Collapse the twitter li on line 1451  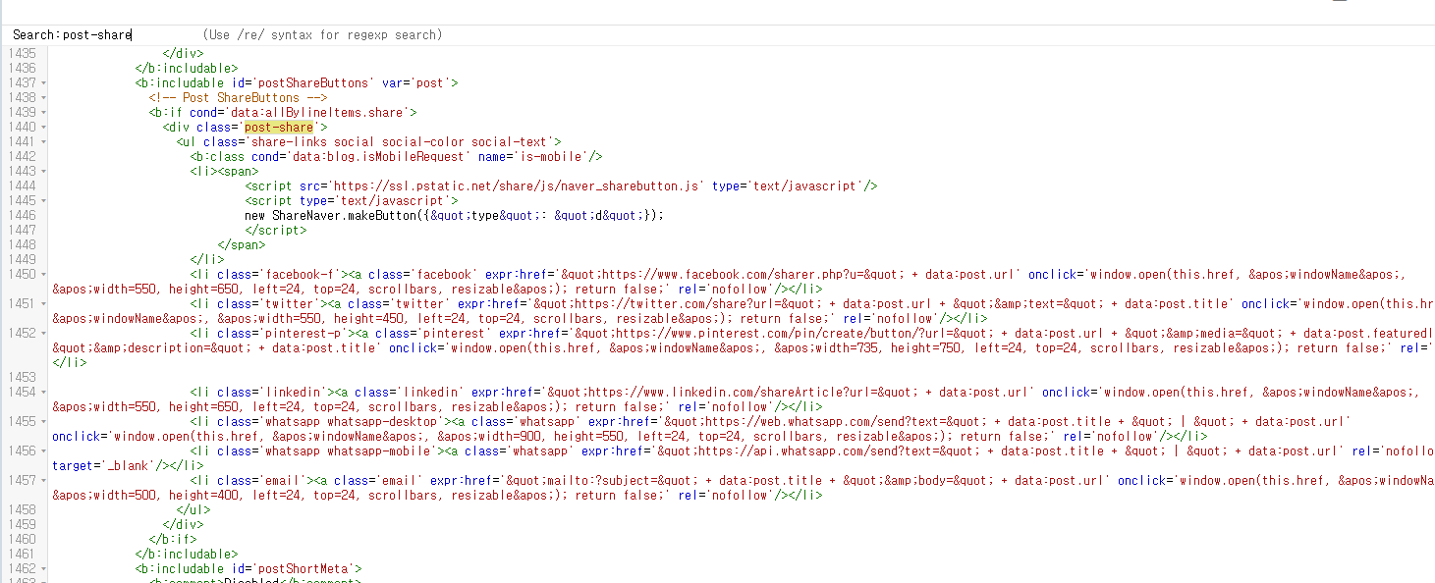(45, 303)
